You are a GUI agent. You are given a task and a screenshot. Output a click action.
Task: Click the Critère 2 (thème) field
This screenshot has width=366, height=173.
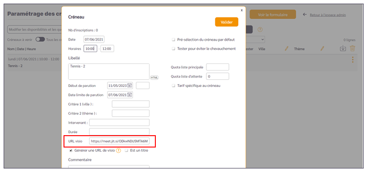tap(131, 113)
